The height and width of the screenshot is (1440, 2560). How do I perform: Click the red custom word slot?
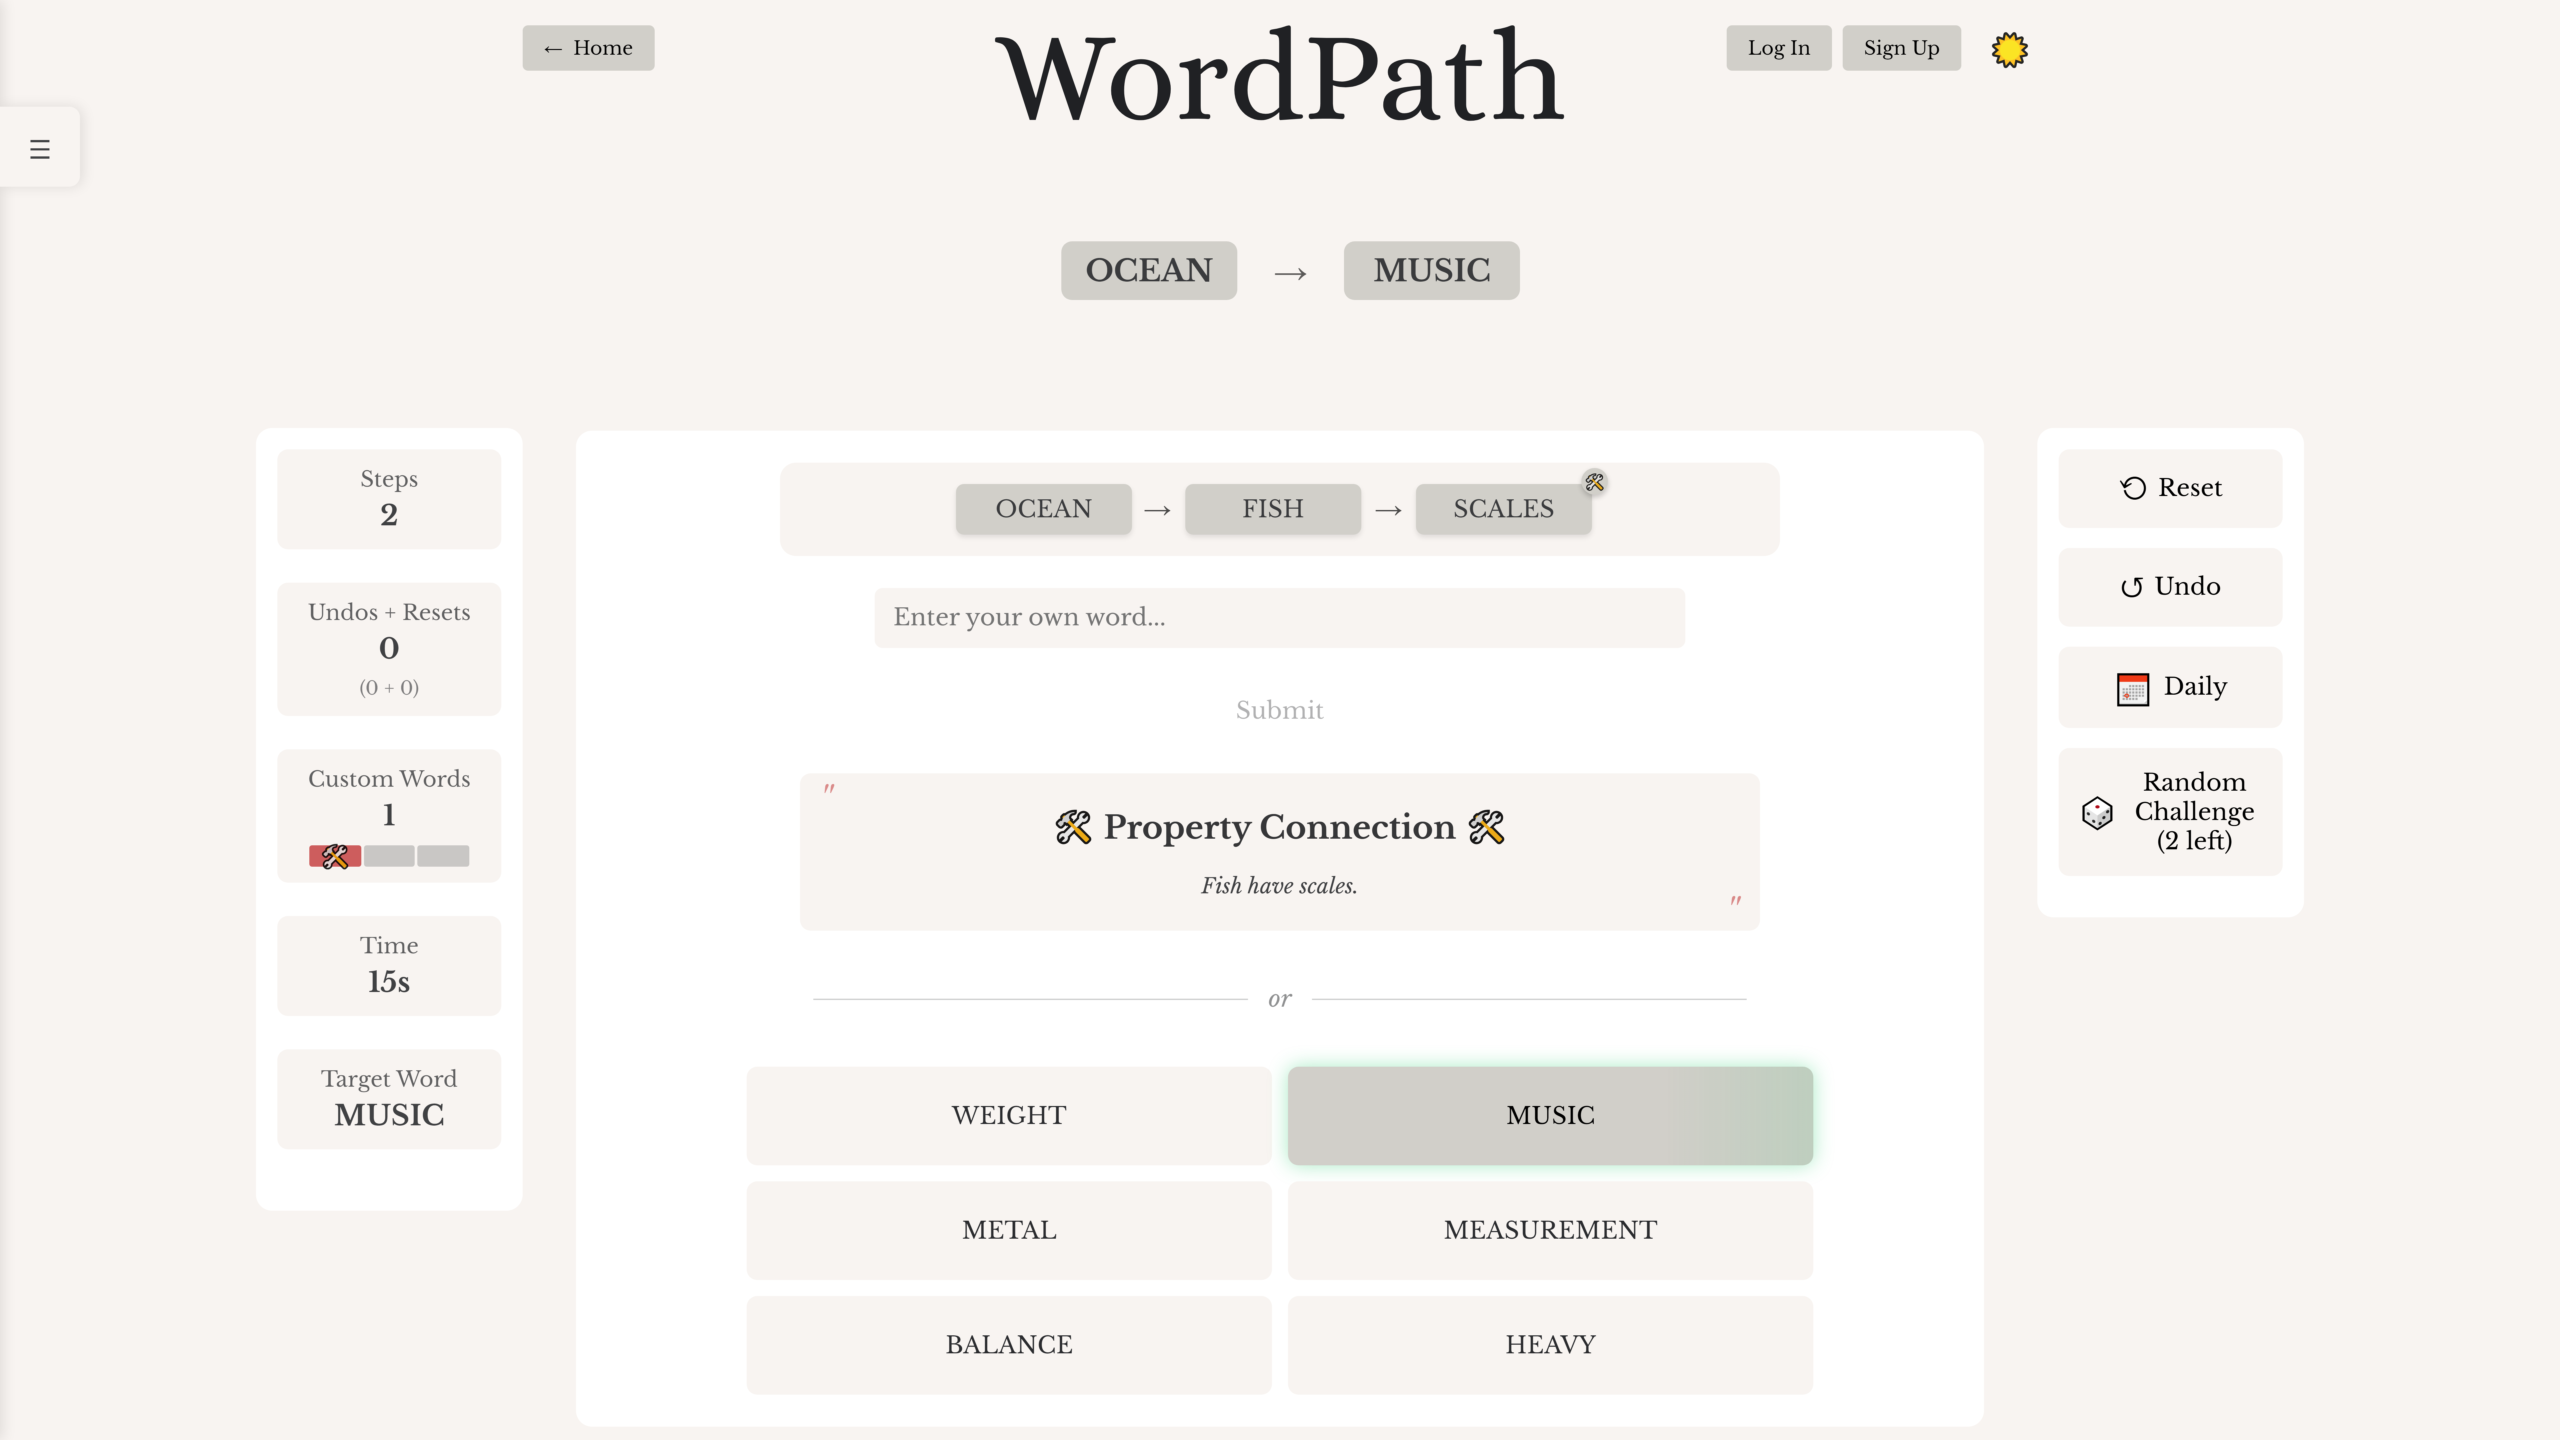click(x=335, y=856)
